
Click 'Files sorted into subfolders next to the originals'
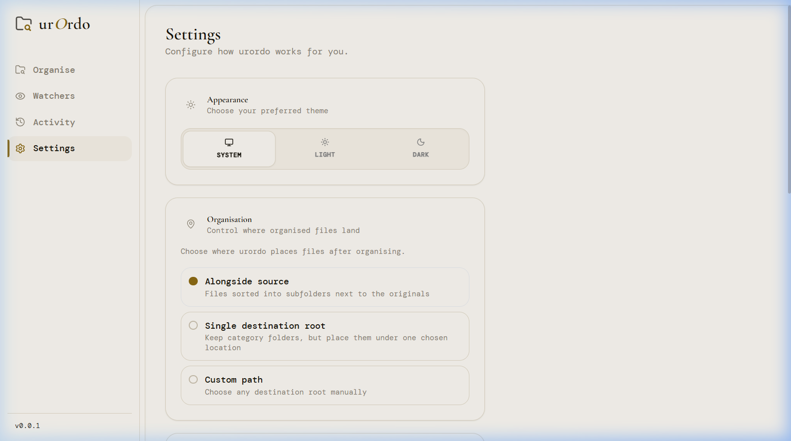coord(317,294)
